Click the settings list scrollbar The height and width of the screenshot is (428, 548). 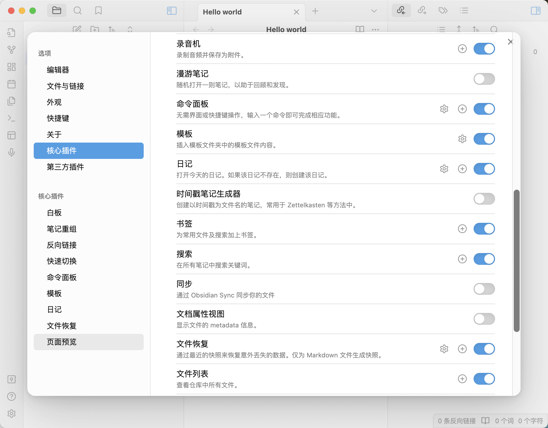pyautogui.click(x=516, y=261)
